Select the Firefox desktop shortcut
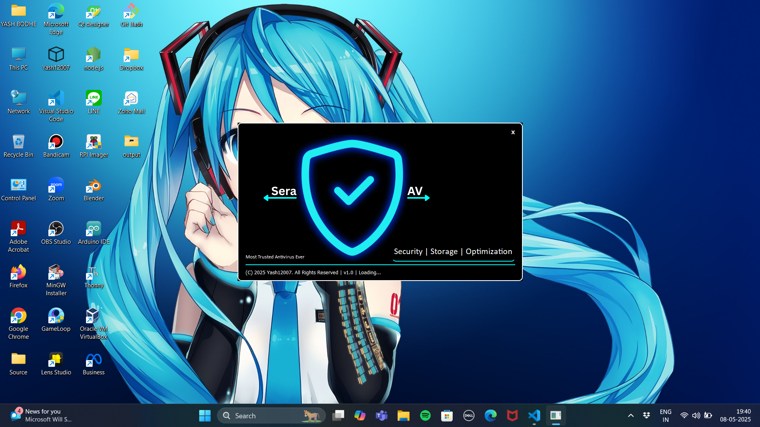The height and width of the screenshot is (427, 760). pyautogui.click(x=18, y=277)
